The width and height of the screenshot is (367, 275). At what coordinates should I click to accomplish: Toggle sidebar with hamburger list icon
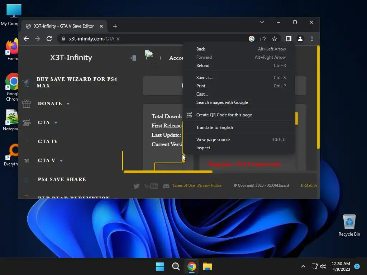pos(133,58)
